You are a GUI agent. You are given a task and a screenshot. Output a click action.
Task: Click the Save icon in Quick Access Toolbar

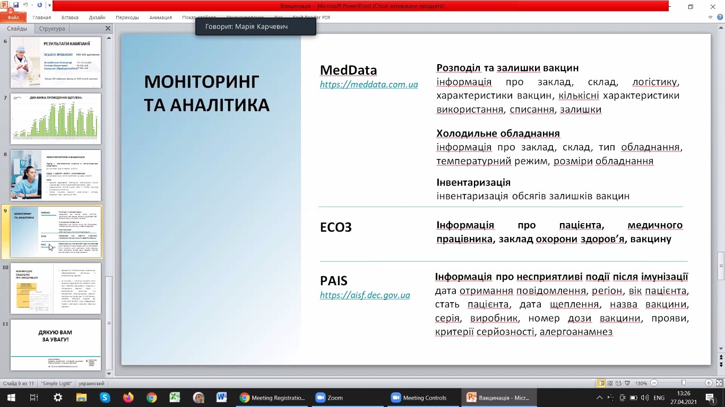point(16,5)
